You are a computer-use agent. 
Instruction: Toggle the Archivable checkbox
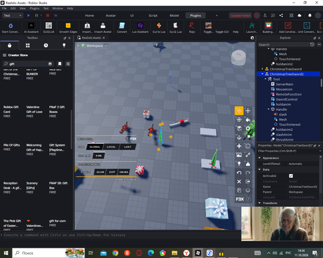291,176
